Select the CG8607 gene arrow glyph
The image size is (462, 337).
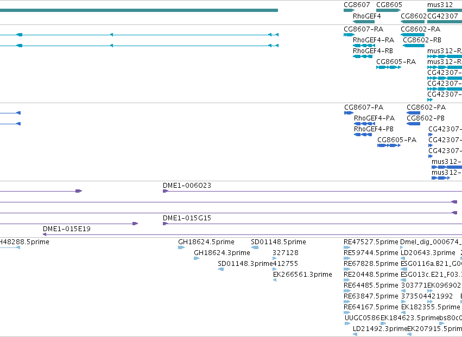pos(349,11)
